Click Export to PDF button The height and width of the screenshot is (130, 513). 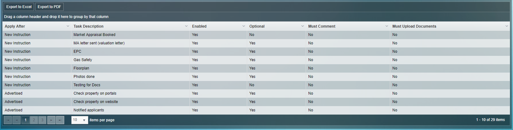click(x=49, y=7)
